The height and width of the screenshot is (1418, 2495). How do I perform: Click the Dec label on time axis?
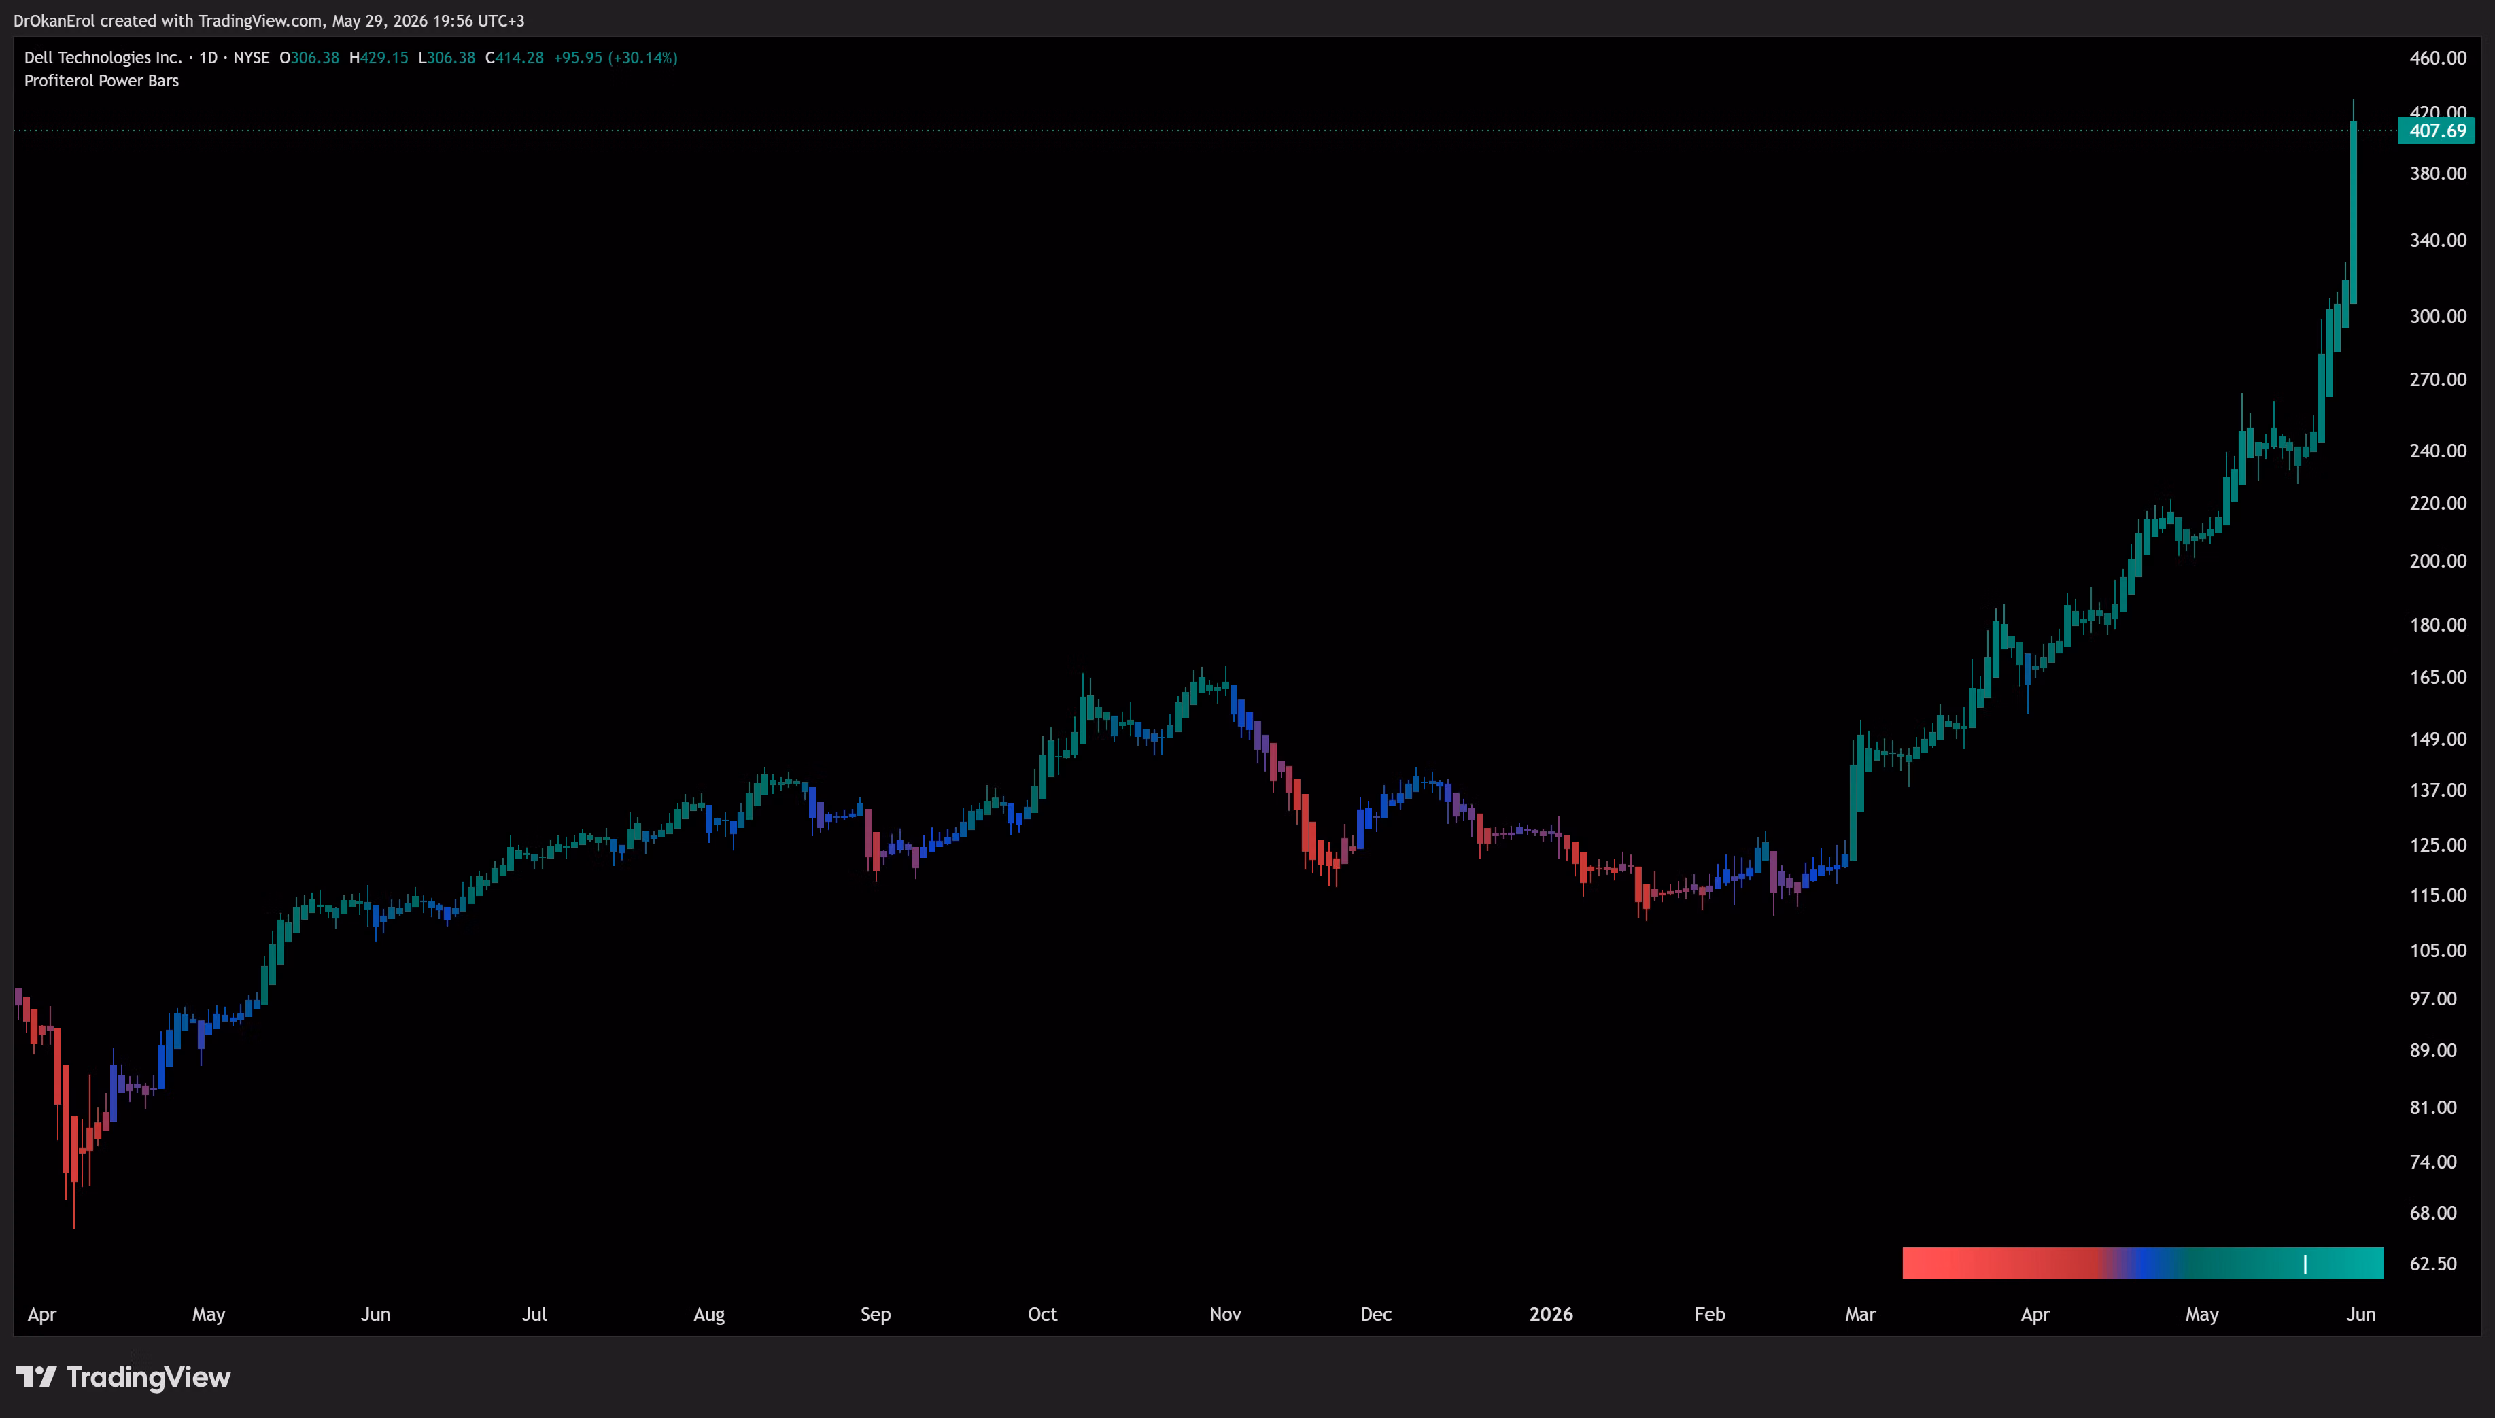coord(1376,1314)
